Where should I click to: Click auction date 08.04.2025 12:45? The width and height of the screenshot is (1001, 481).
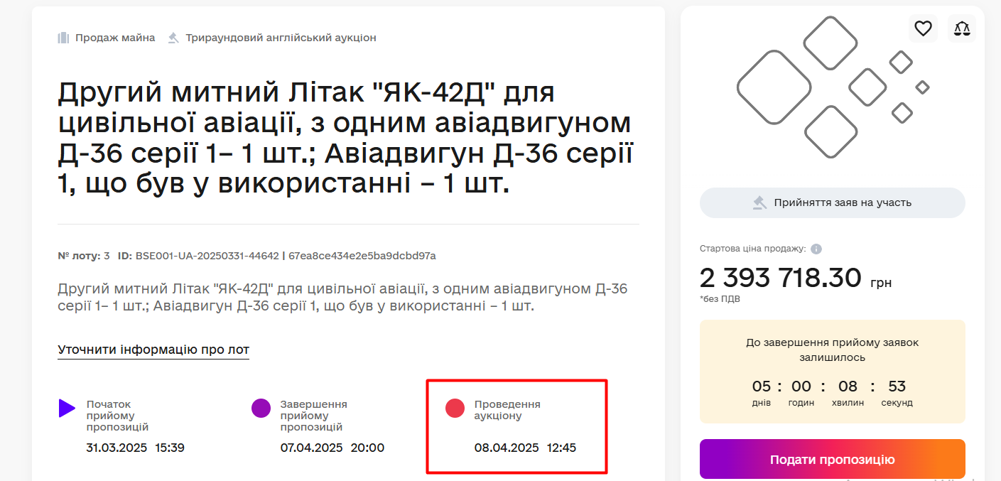(x=525, y=448)
